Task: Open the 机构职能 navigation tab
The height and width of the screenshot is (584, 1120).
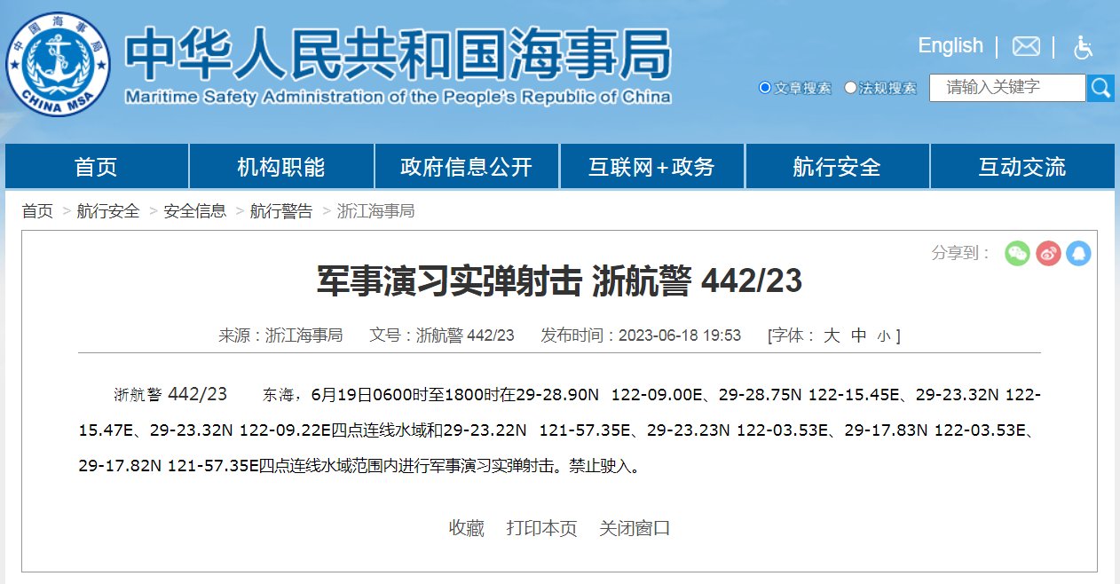Action: tap(281, 167)
